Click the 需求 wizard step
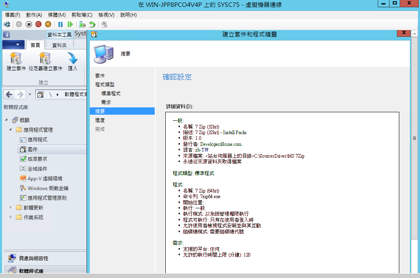The height and width of the screenshot is (278, 420). tap(106, 102)
